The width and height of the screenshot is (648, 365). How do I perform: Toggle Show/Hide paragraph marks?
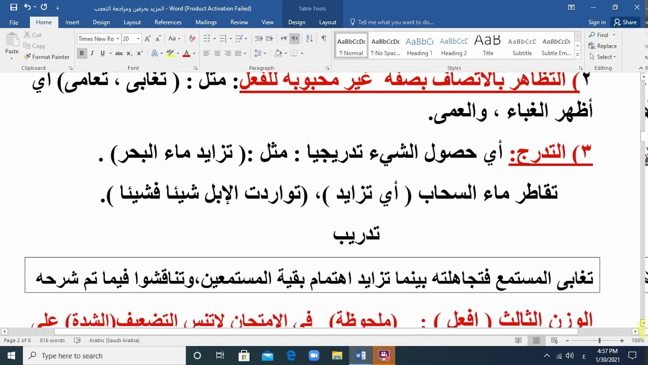324,39
